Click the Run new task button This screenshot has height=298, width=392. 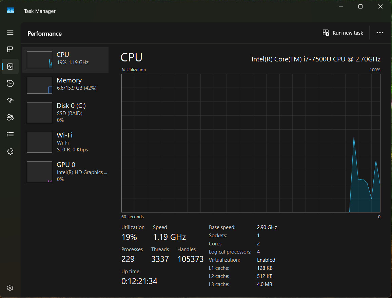click(x=343, y=33)
